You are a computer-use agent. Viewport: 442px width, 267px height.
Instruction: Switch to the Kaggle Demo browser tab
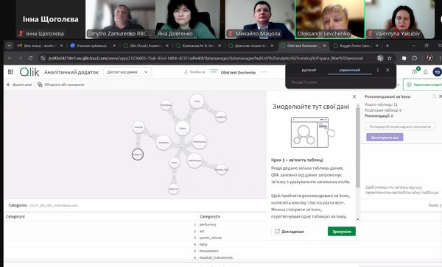click(355, 46)
